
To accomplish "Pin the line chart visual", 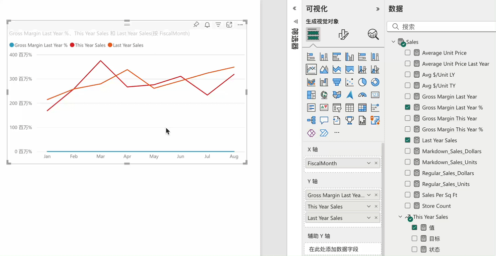I will coord(196,25).
